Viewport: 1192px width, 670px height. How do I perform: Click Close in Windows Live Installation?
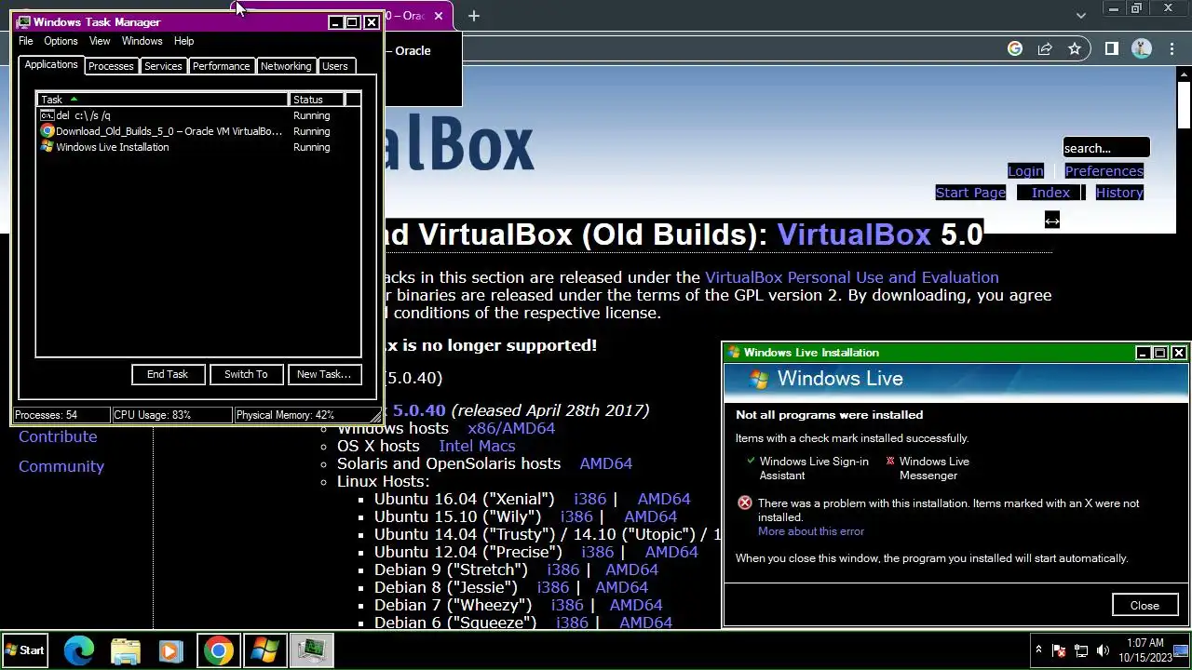(1145, 605)
